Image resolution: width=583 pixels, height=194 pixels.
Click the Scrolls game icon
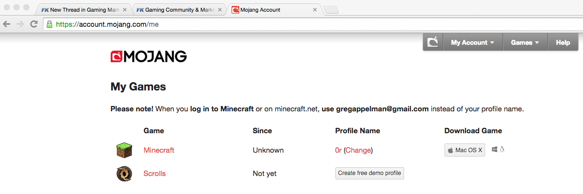124,174
